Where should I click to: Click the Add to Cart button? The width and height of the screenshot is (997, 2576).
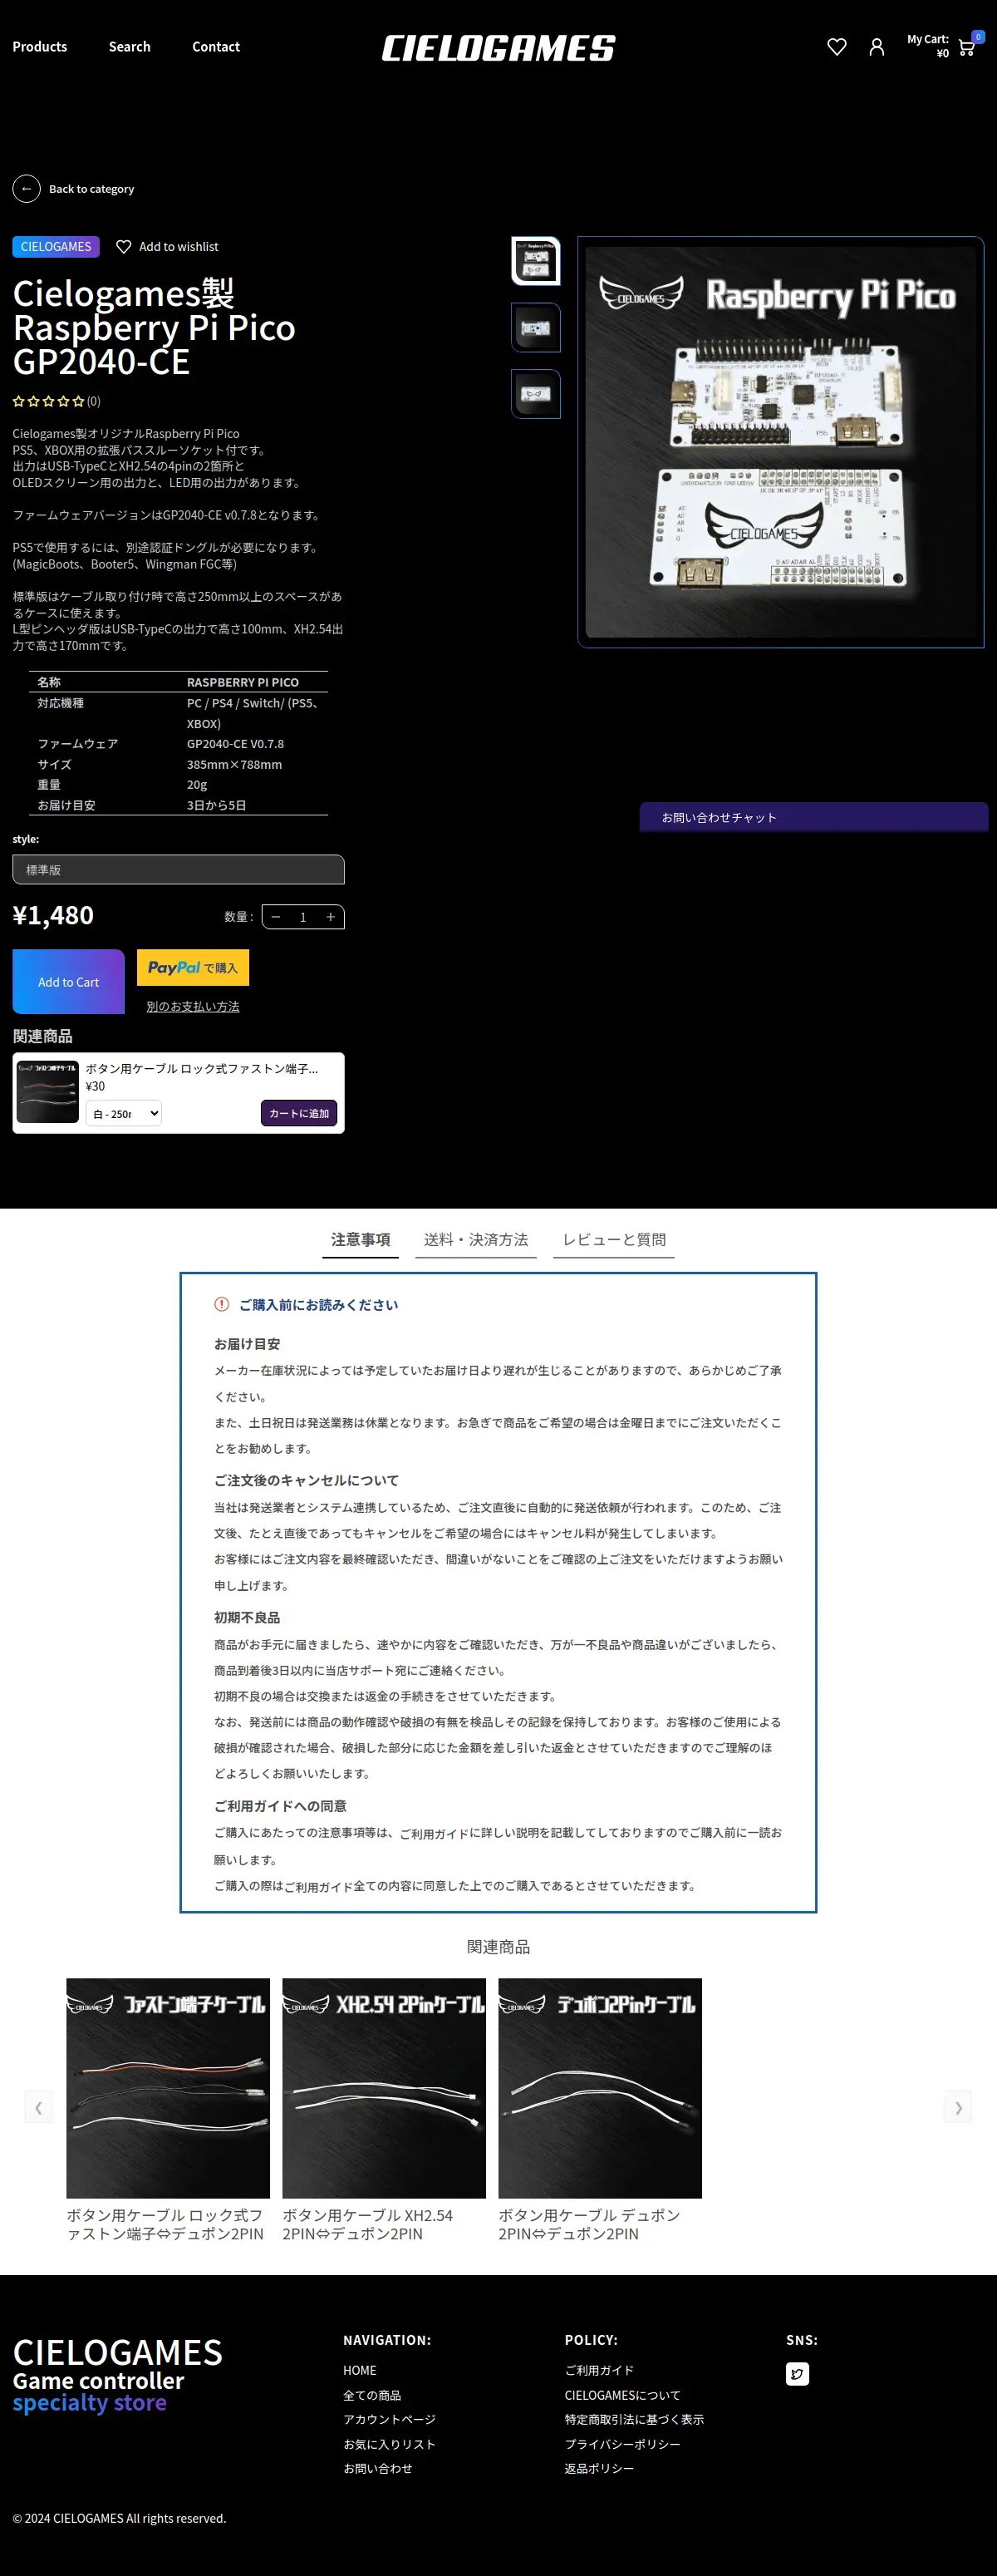68,982
